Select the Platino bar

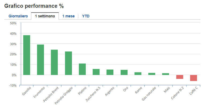[82, 69]
